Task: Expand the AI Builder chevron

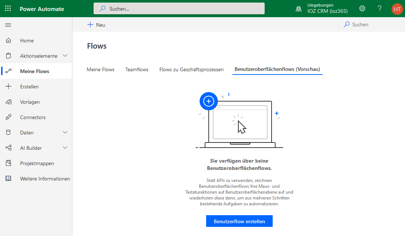Action: pyautogui.click(x=65, y=148)
